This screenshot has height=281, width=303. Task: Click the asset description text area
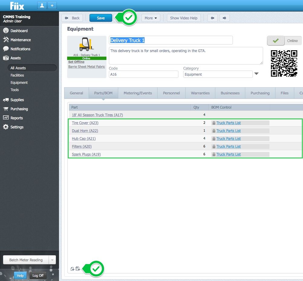coord(186,56)
